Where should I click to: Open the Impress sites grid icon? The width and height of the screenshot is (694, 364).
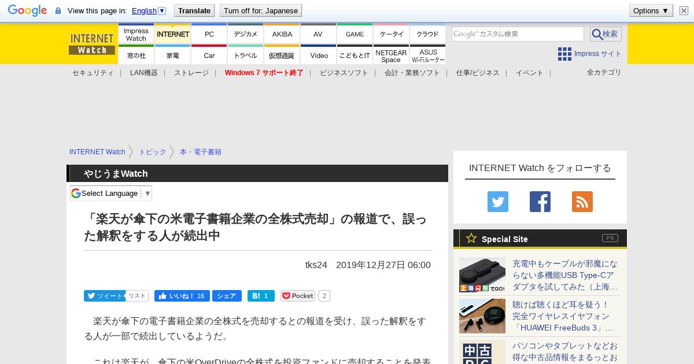coord(564,54)
